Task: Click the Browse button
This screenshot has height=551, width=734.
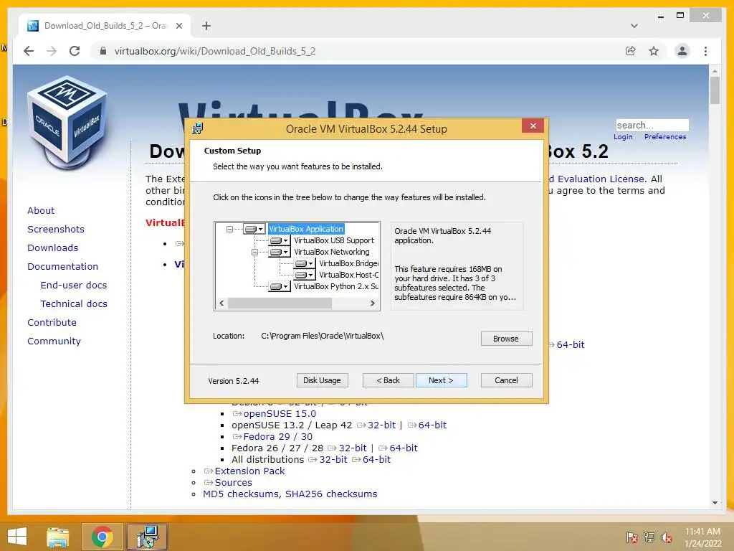Action: click(506, 339)
